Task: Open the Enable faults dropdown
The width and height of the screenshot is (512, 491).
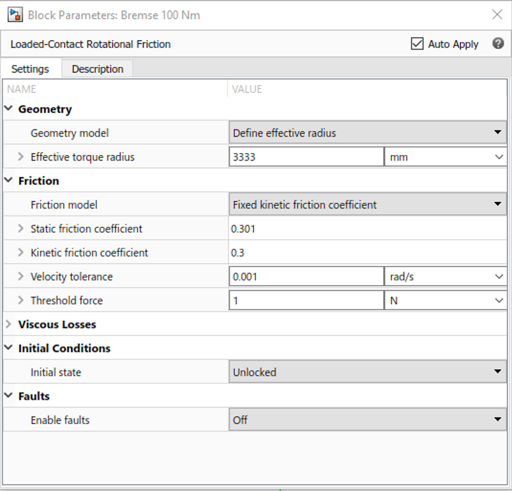Action: [x=368, y=420]
